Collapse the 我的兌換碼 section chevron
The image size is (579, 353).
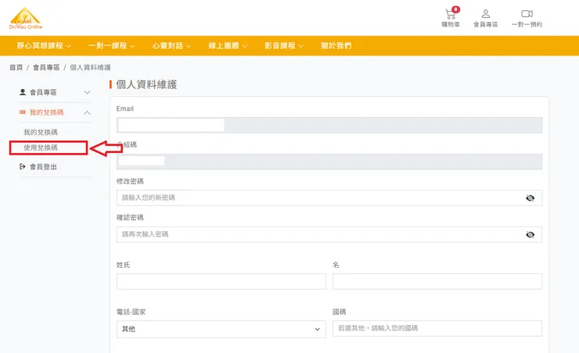[x=87, y=112]
